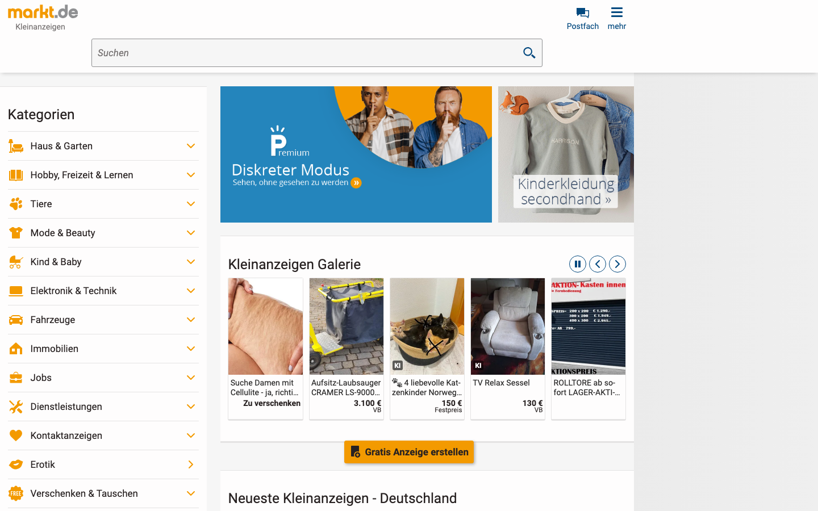Click the Haus & Garten sofa icon
The height and width of the screenshot is (511, 818).
16,146
